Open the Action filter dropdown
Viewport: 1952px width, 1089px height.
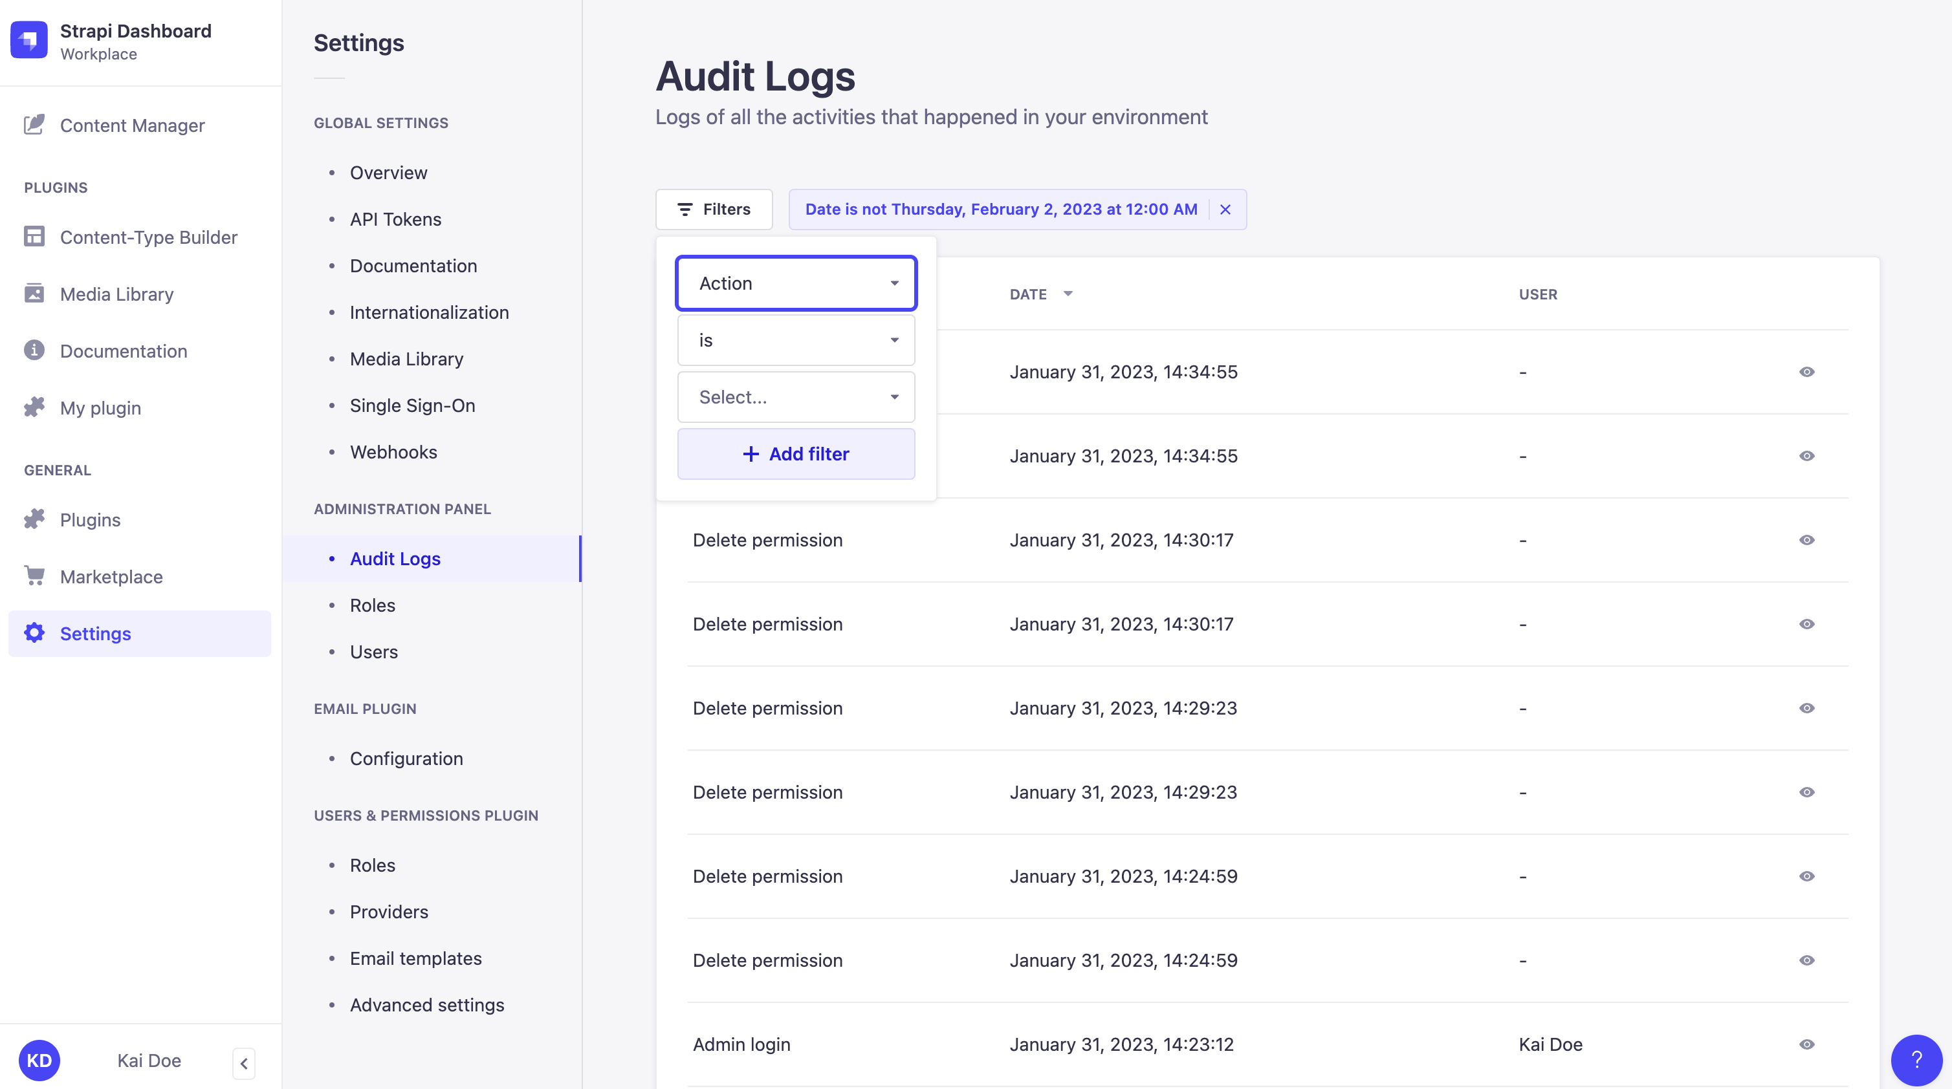(796, 283)
